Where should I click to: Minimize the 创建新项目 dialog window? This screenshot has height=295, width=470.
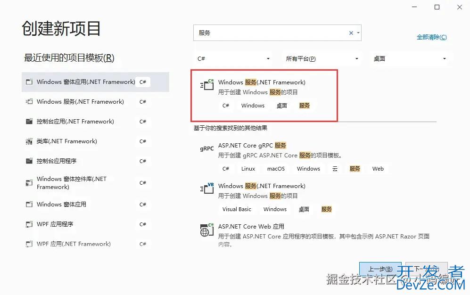point(414,7)
